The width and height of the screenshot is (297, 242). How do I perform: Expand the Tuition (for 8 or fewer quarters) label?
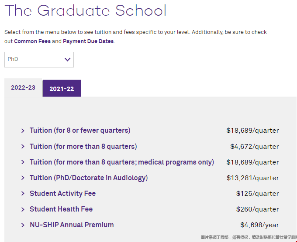point(80,131)
